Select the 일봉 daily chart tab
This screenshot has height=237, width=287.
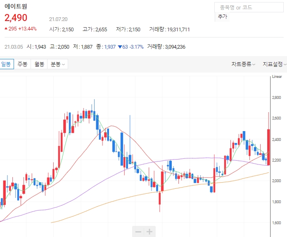pos(7,64)
